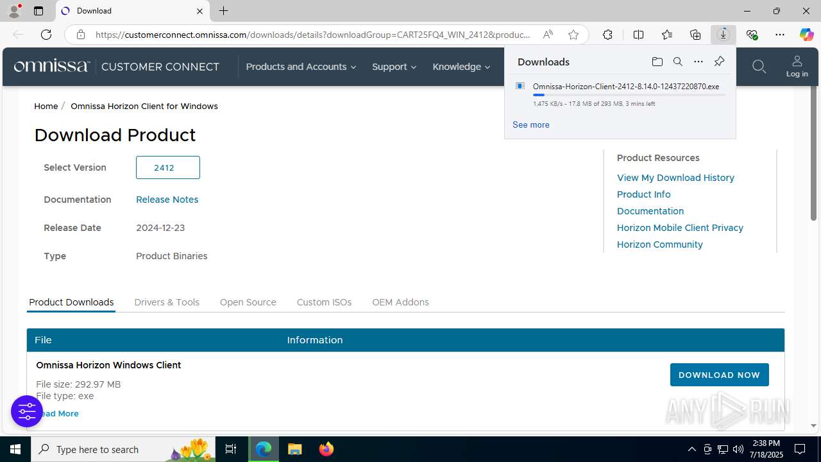Image resolution: width=821 pixels, height=462 pixels.
Task: Select the Product Downloads tab
Action: click(x=71, y=302)
